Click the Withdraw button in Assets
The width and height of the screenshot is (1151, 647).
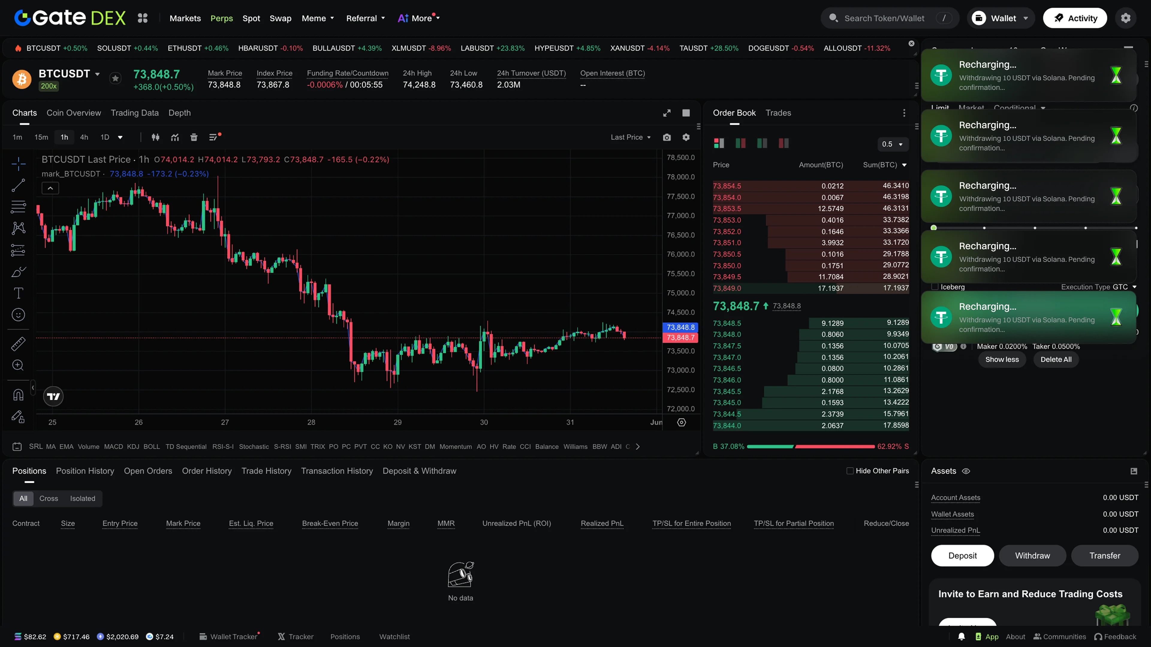pos(1032,555)
